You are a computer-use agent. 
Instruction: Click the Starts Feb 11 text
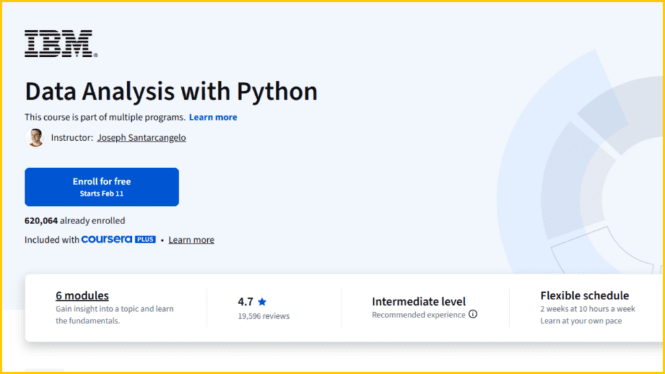click(x=101, y=193)
